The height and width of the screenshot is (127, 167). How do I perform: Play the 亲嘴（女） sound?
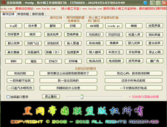(53, 52)
